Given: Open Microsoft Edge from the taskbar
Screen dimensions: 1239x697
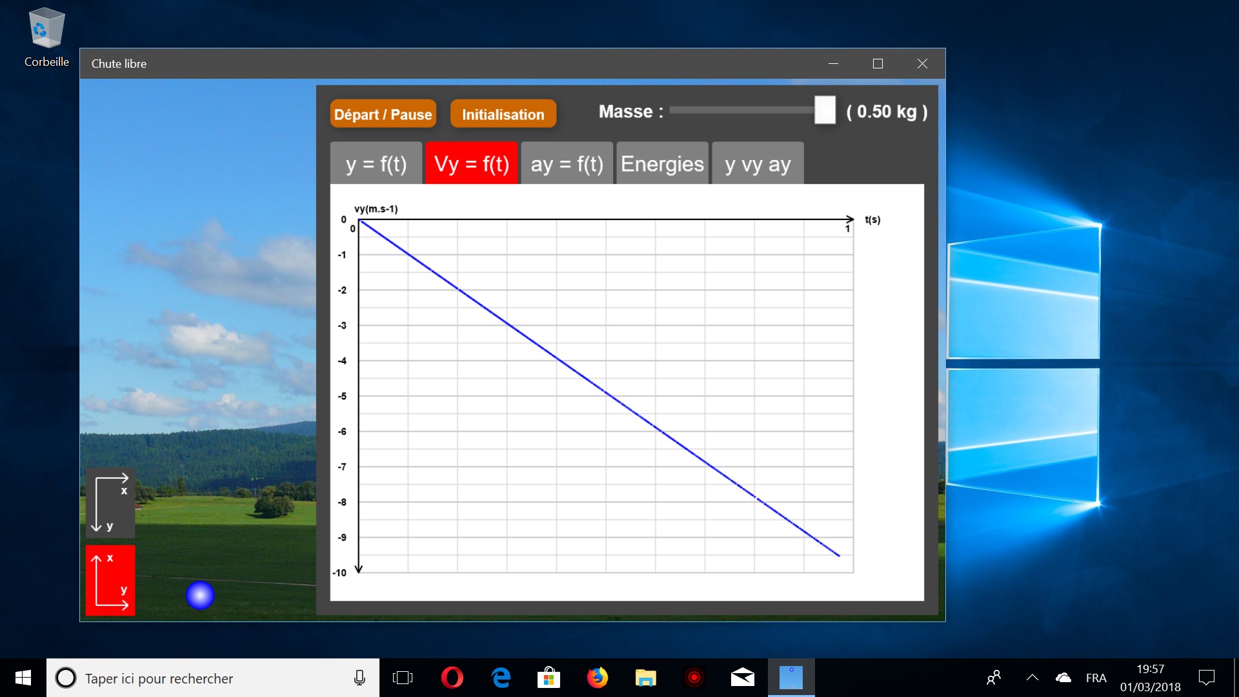Looking at the screenshot, I should coord(501,678).
